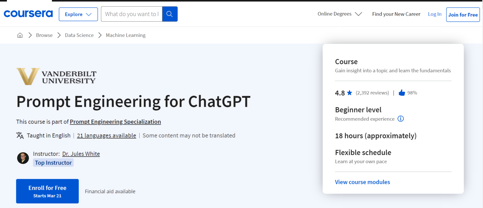The image size is (483, 208).
Task: Select Browse in the breadcrumb
Action: [x=44, y=35]
